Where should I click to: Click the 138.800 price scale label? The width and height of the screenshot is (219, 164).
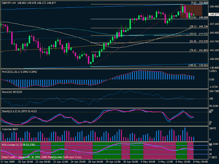[x=214, y=67]
